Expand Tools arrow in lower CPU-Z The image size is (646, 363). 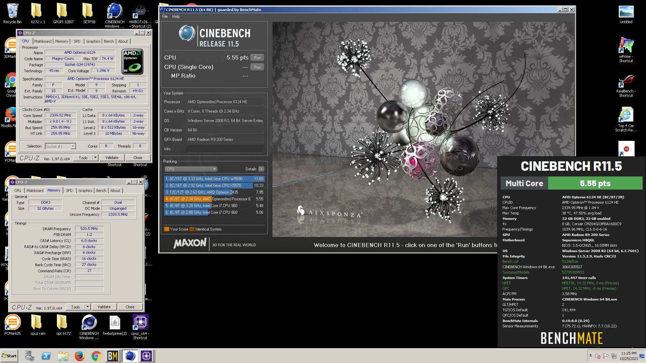(x=87, y=307)
